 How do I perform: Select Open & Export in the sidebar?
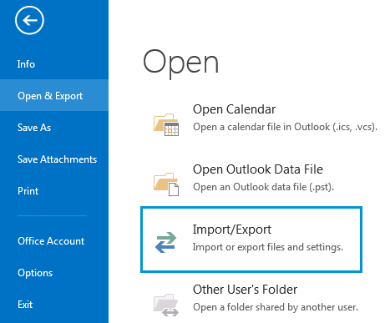click(x=54, y=95)
